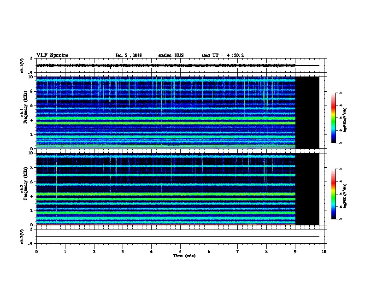This screenshot has width=365, height=282.
Task: Click the time-axis tick label "7"
Action: pos(238,251)
